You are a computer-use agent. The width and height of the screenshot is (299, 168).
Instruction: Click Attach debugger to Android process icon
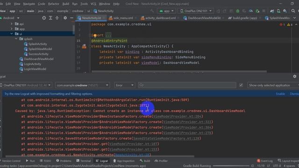click(257, 11)
